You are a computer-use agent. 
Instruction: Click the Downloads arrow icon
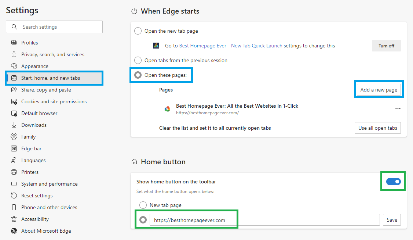tap(13, 125)
